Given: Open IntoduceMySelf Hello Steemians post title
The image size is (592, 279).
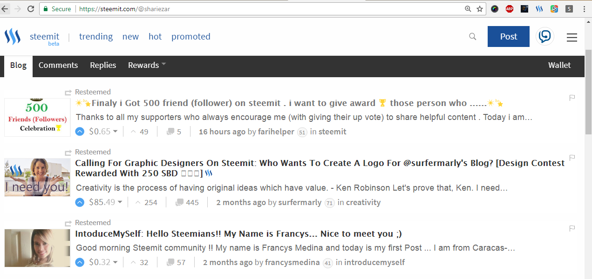Looking at the screenshot, I should tap(238, 234).
